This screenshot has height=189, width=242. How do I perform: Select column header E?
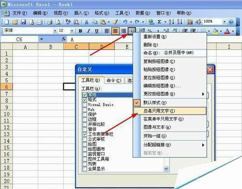[127, 47]
